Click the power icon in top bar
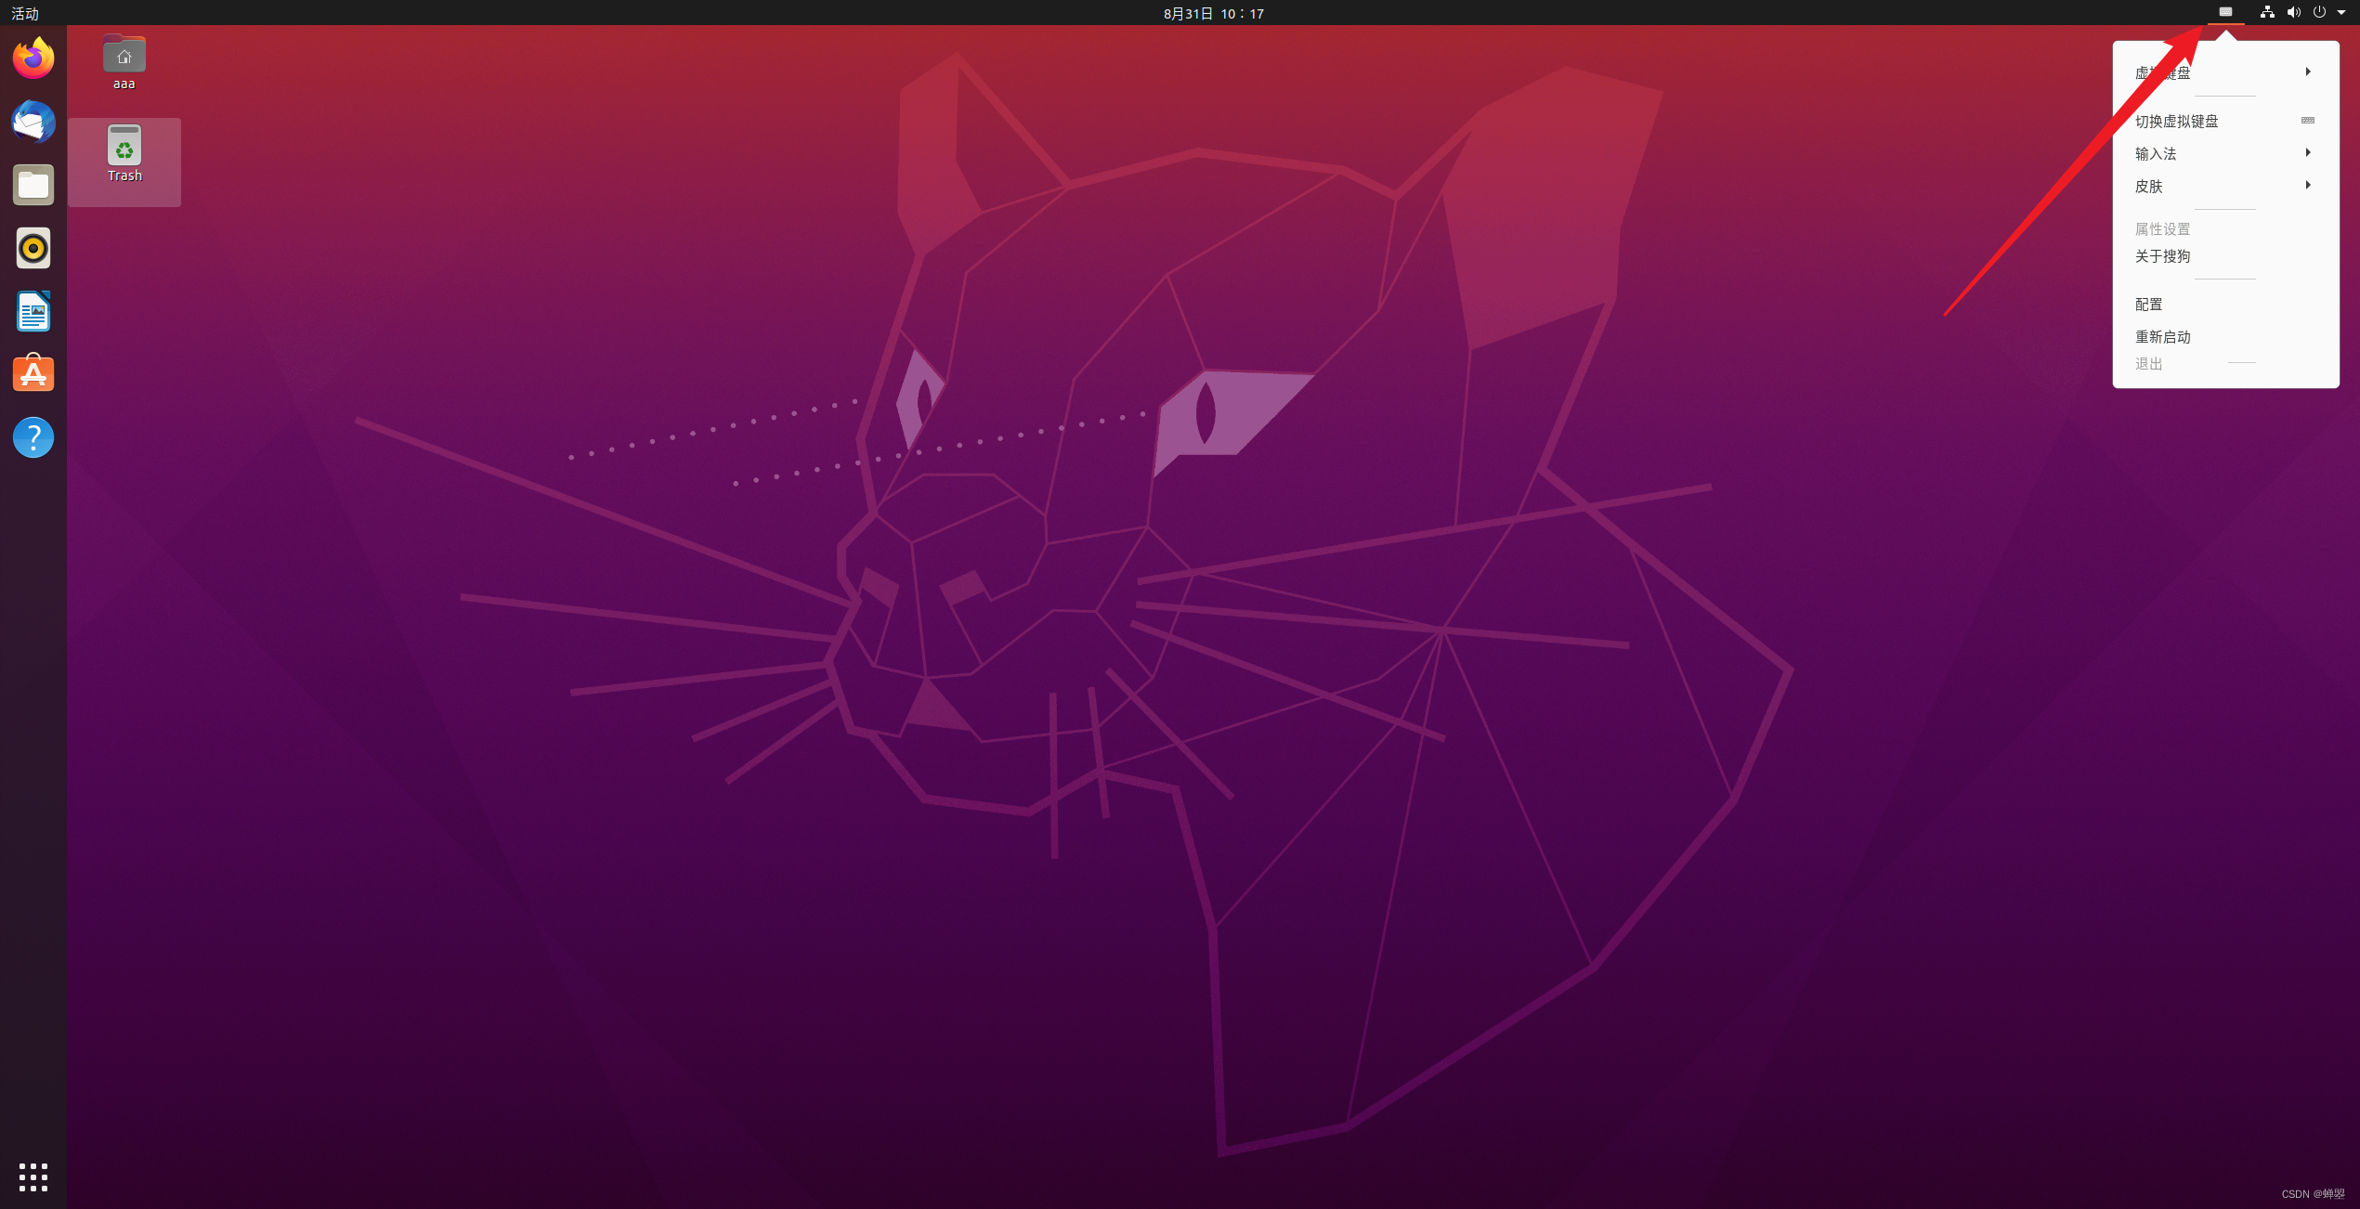 (x=2319, y=12)
